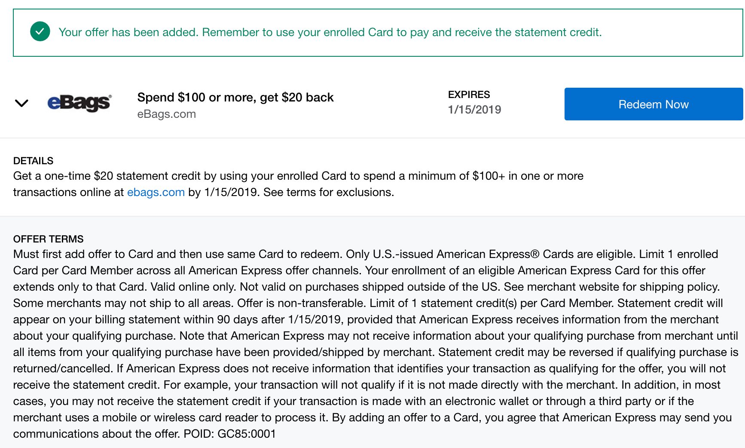Click the green checkmark success icon
The width and height of the screenshot is (745, 448).
(40, 32)
